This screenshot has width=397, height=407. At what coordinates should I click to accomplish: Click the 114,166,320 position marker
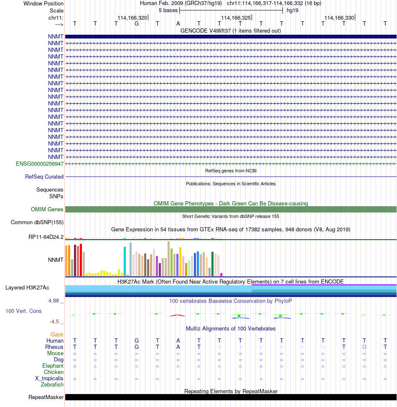pos(132,18)
